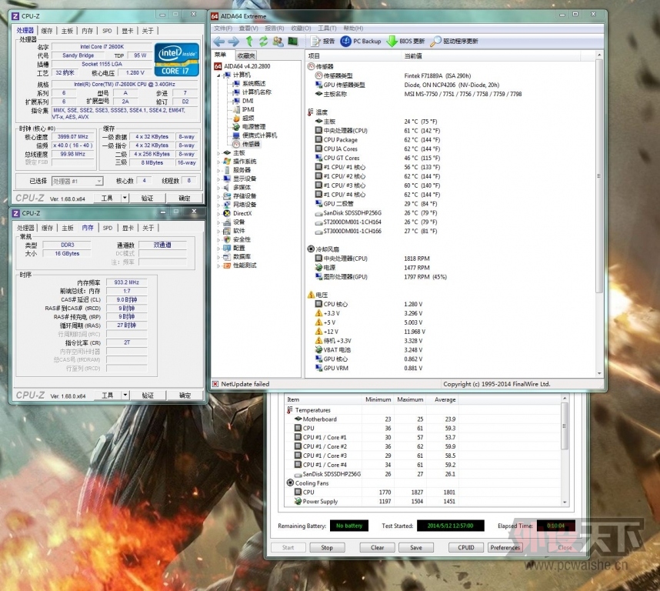Expand 服务器 node in AIDA64 tree
This screenshot has height=591, width=660.
click(218, 170)
